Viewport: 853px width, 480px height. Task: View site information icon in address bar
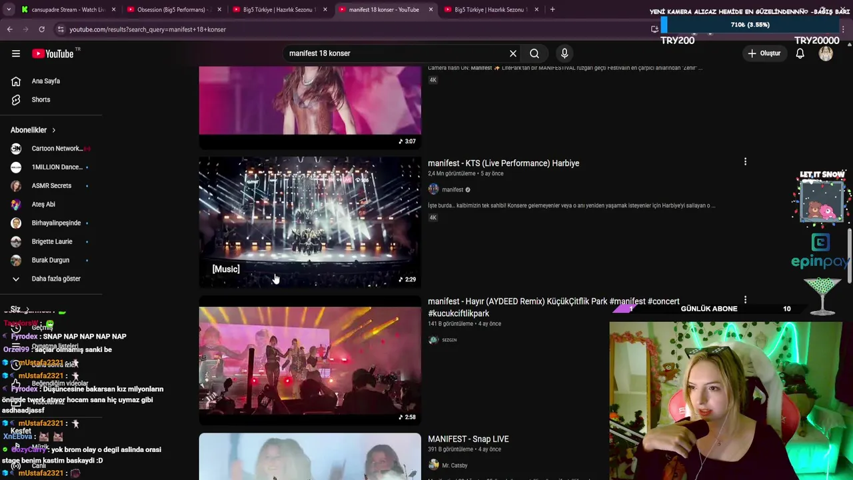(61, 29)
